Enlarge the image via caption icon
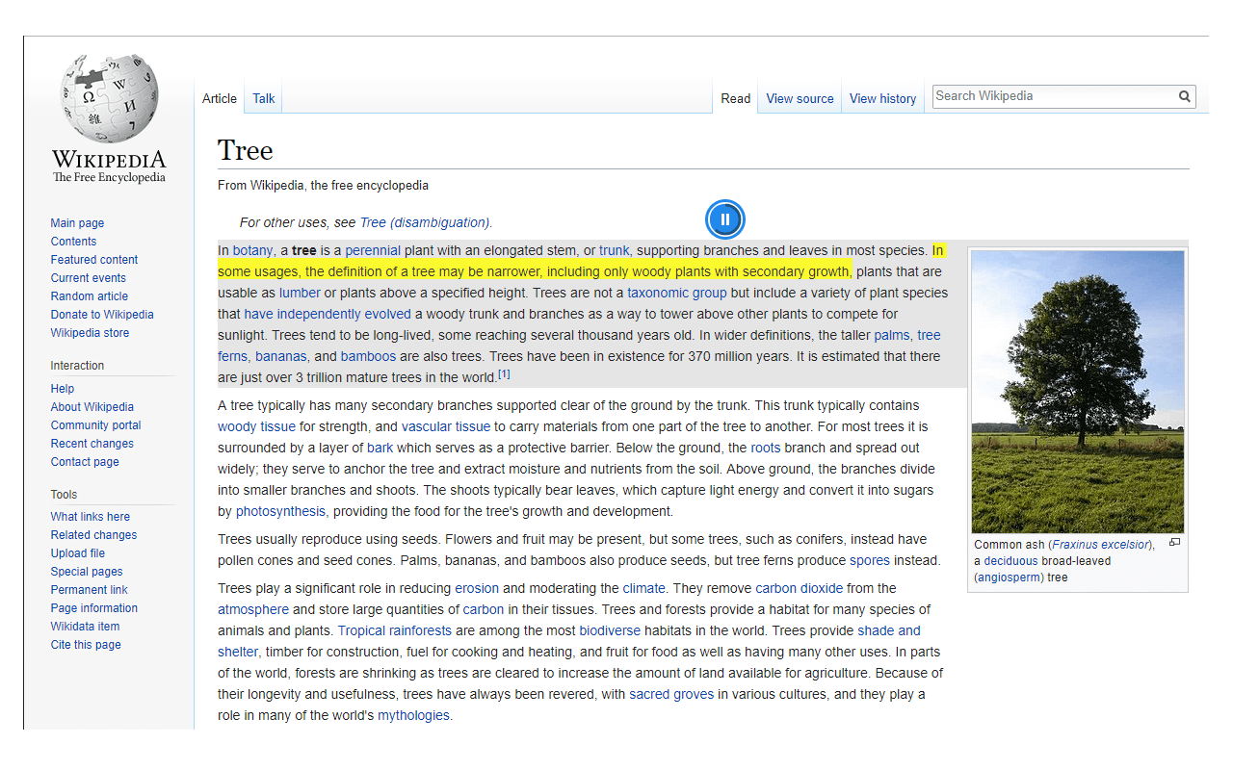 pos(1174,543)
